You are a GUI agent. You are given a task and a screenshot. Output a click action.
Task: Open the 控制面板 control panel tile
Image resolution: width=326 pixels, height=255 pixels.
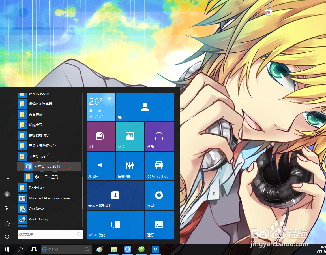coord(130,166)
